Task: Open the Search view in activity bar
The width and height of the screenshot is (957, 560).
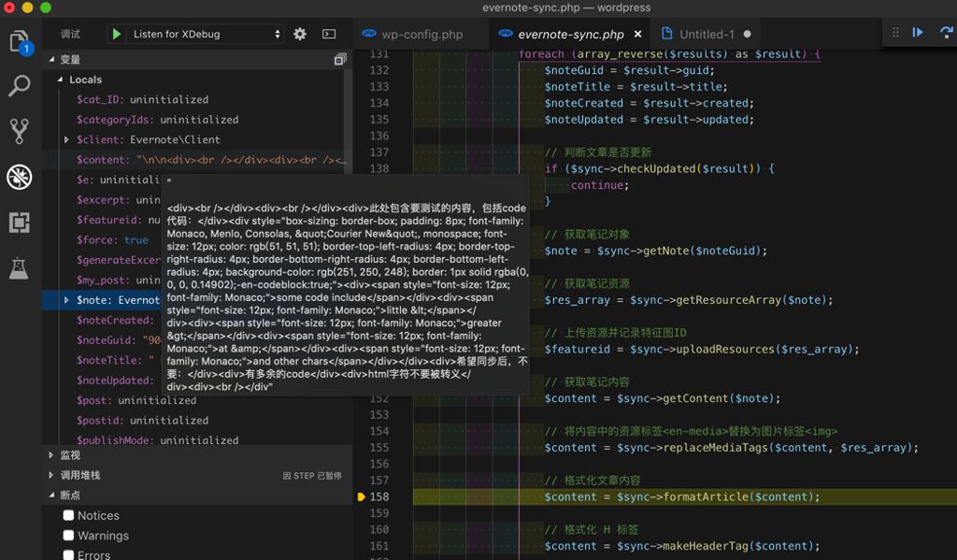Action: click(20, 86)
